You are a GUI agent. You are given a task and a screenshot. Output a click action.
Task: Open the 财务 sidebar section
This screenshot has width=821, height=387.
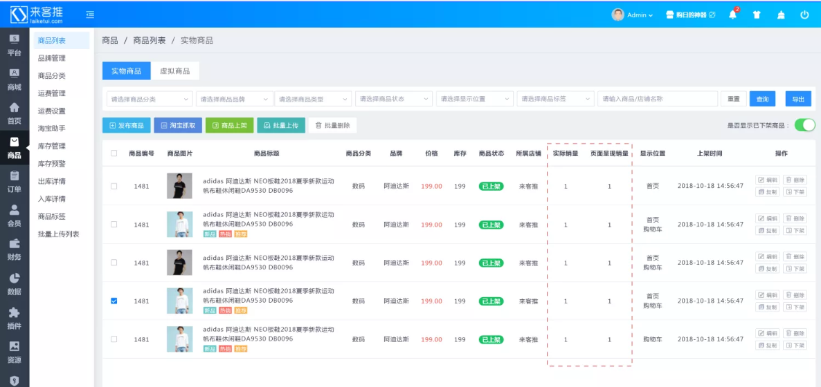click(x=15, y=250)
